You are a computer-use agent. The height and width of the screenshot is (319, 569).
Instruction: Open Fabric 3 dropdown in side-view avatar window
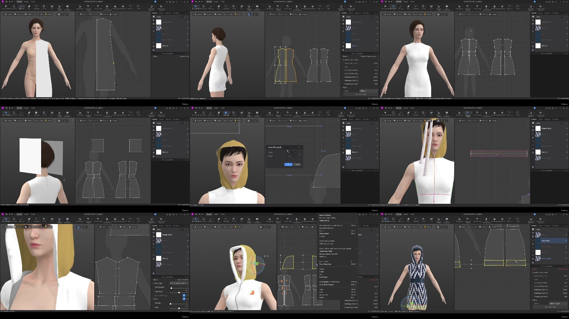pyautogui.click(x=369, y=91)
